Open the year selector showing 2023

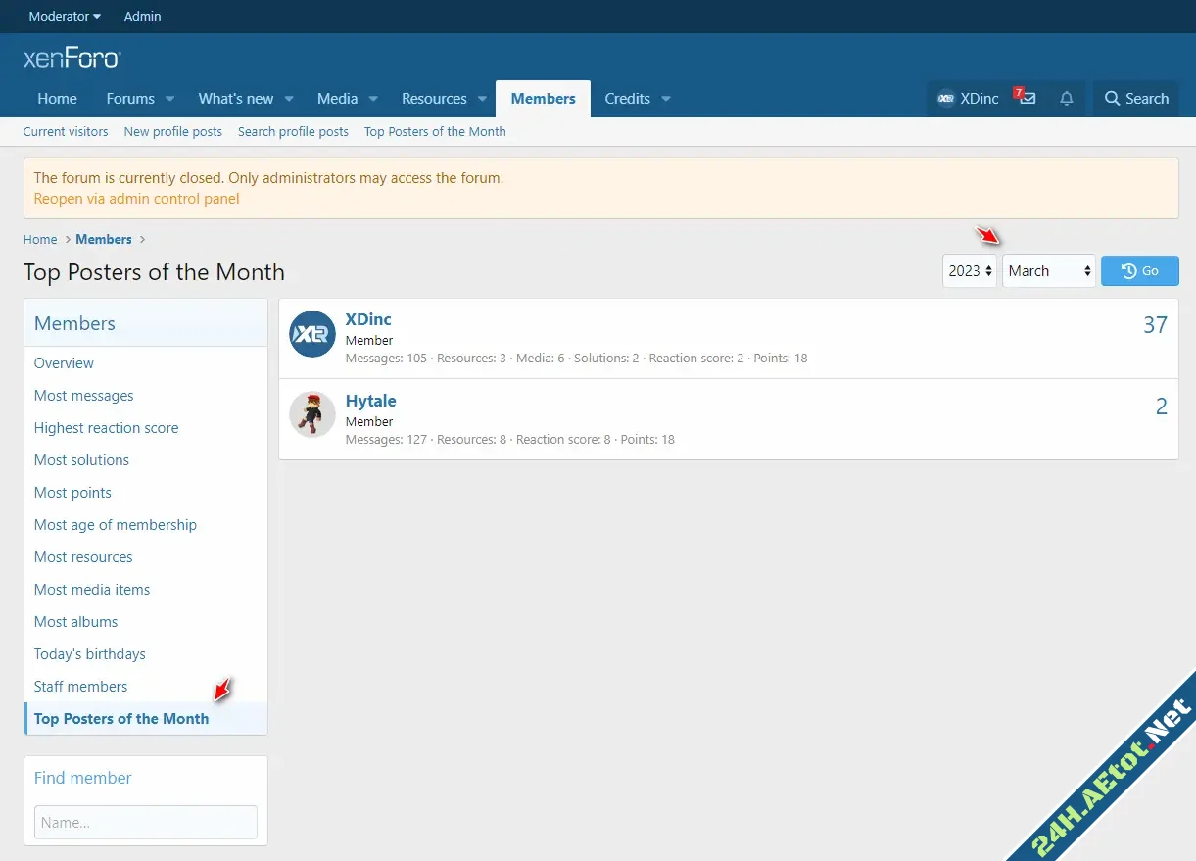point(970,271)
